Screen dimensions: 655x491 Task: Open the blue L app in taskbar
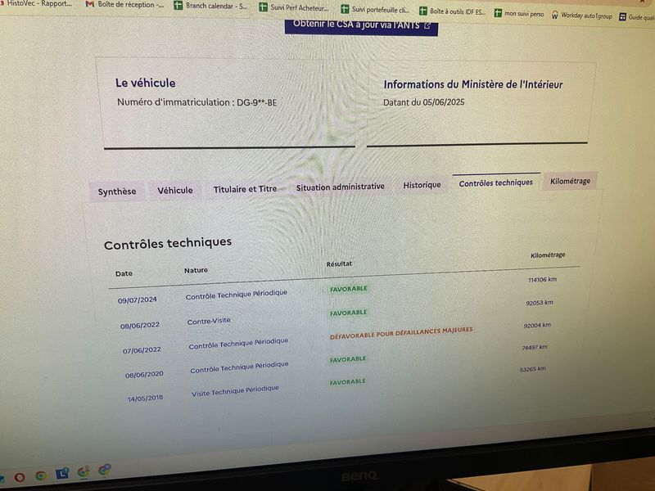[x=62, y=474]
